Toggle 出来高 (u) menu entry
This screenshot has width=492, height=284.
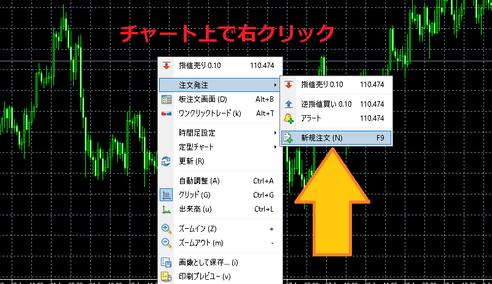click(220, 209)
